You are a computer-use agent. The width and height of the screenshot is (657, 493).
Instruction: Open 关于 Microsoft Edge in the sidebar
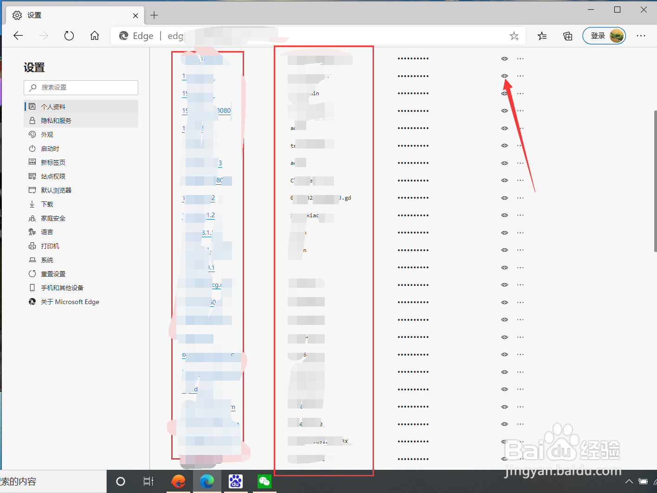tap(70, 302)
